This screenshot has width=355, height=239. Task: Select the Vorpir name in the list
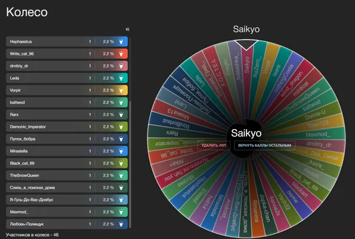15,90
